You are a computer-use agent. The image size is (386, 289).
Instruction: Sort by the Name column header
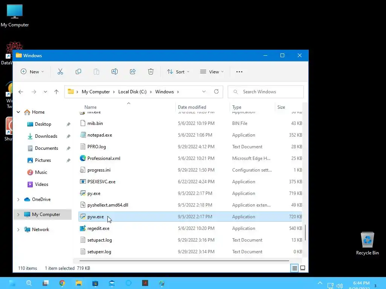pyautogui.click(x=90, y=107)
